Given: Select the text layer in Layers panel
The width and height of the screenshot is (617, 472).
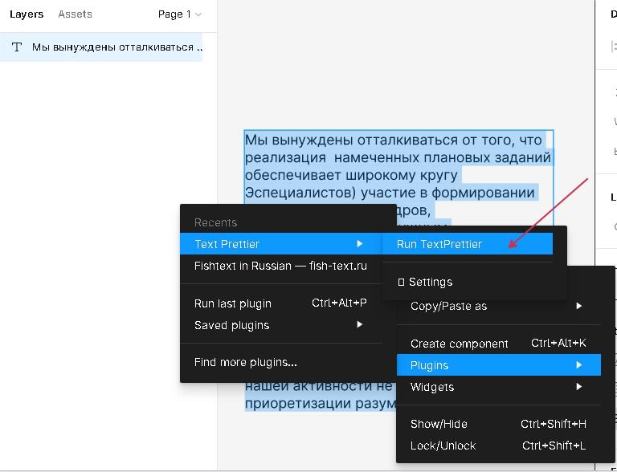Looking at the screenshot, I should (x=116, y=47).
